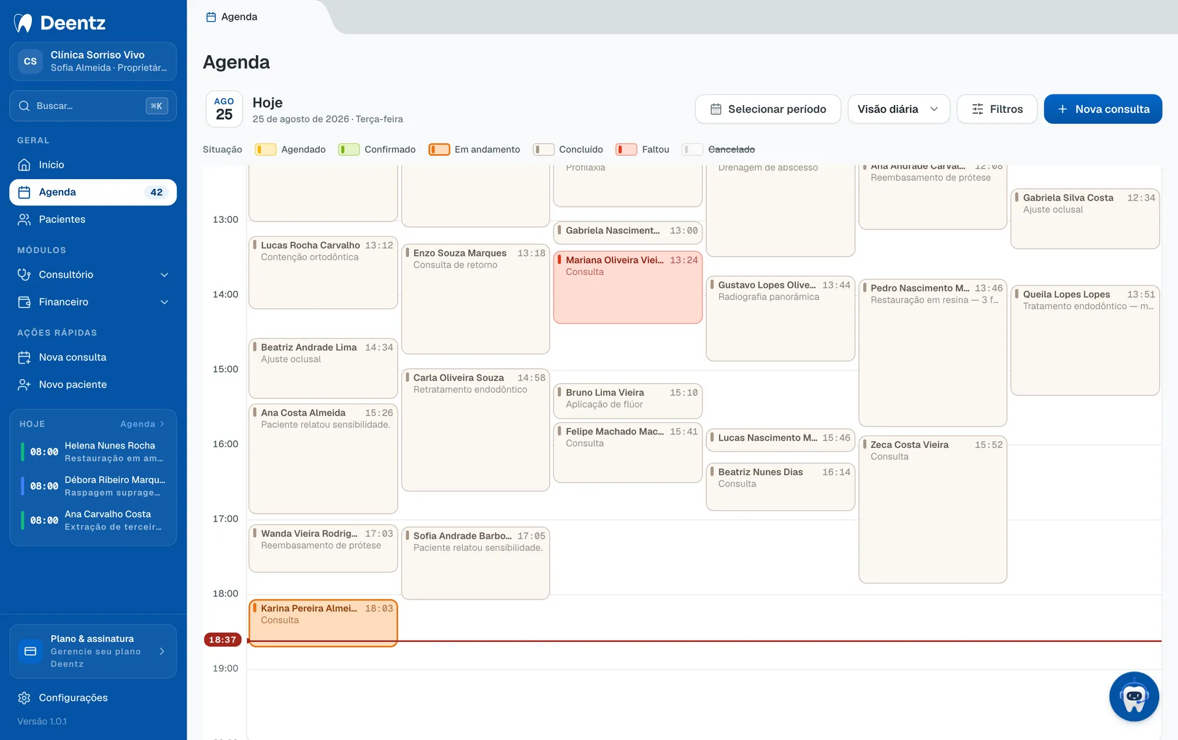Click the Pacientes people icon
Screen dimensions: 1178x740
click(25, 219)
